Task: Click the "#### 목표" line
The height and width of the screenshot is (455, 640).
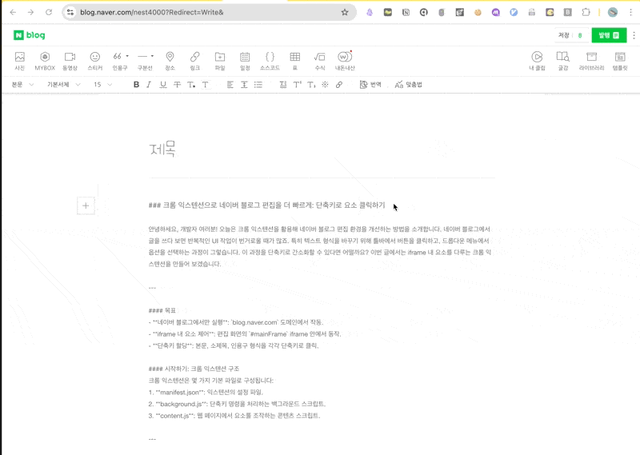Action: [162, 310]
